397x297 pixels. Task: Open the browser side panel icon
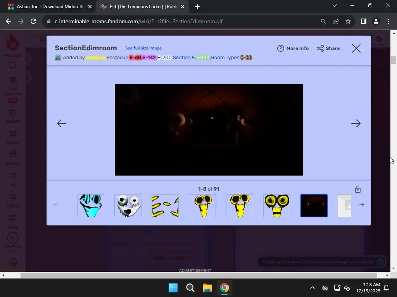click(364, 22)
